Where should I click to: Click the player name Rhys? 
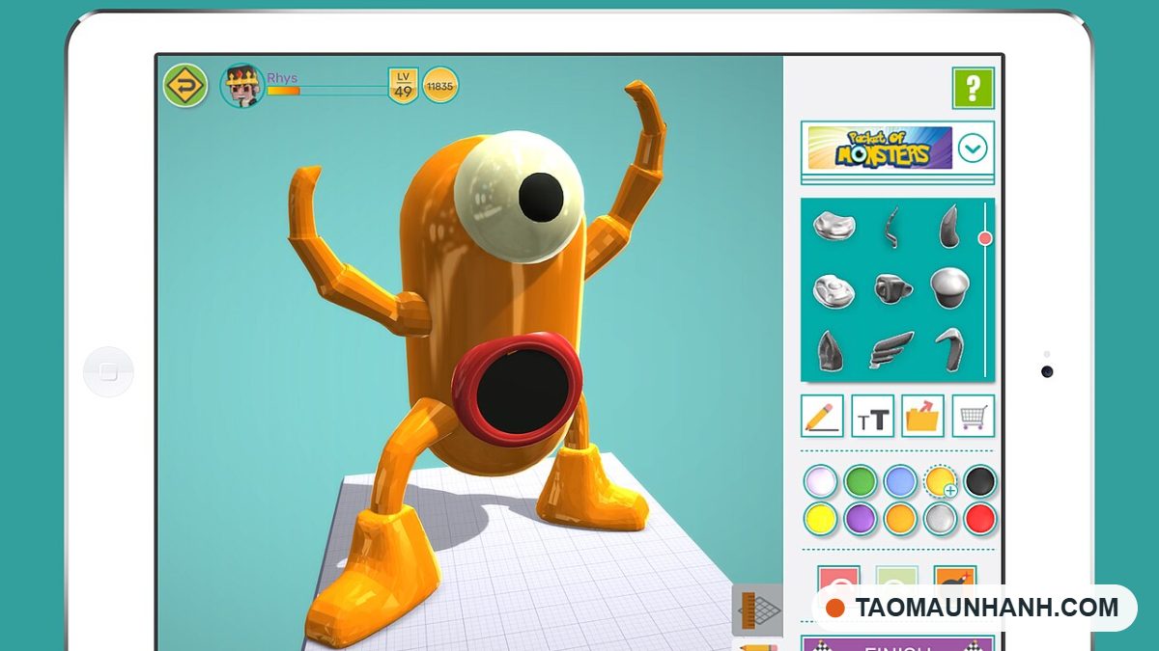click(282, 77)
